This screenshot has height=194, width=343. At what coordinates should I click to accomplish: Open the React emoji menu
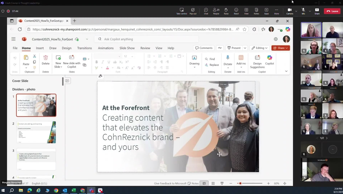click(236, 11)
